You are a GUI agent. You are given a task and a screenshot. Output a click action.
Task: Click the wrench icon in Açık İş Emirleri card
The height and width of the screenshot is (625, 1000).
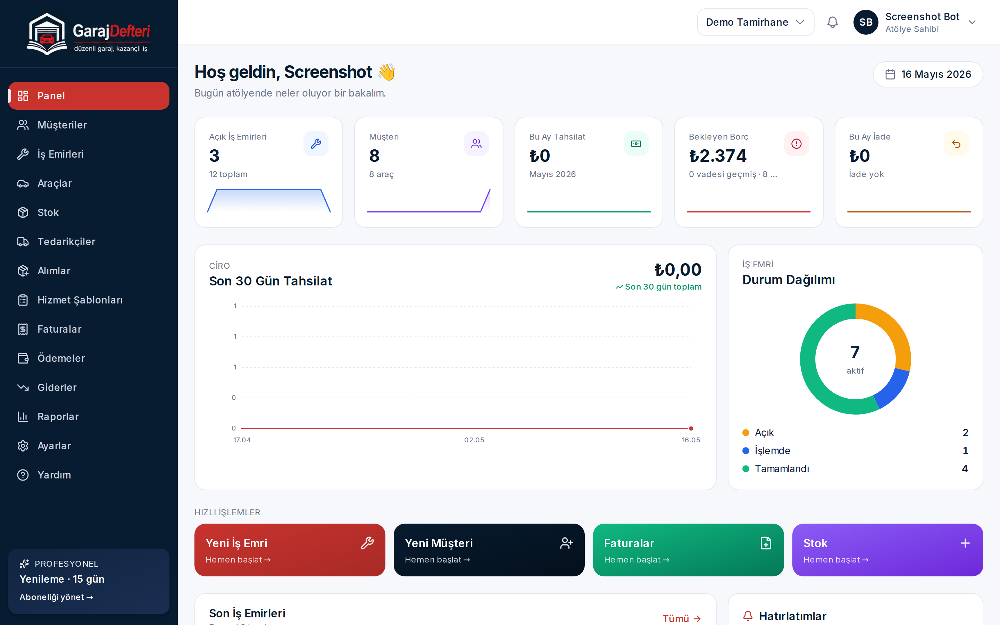click(316, 144)
